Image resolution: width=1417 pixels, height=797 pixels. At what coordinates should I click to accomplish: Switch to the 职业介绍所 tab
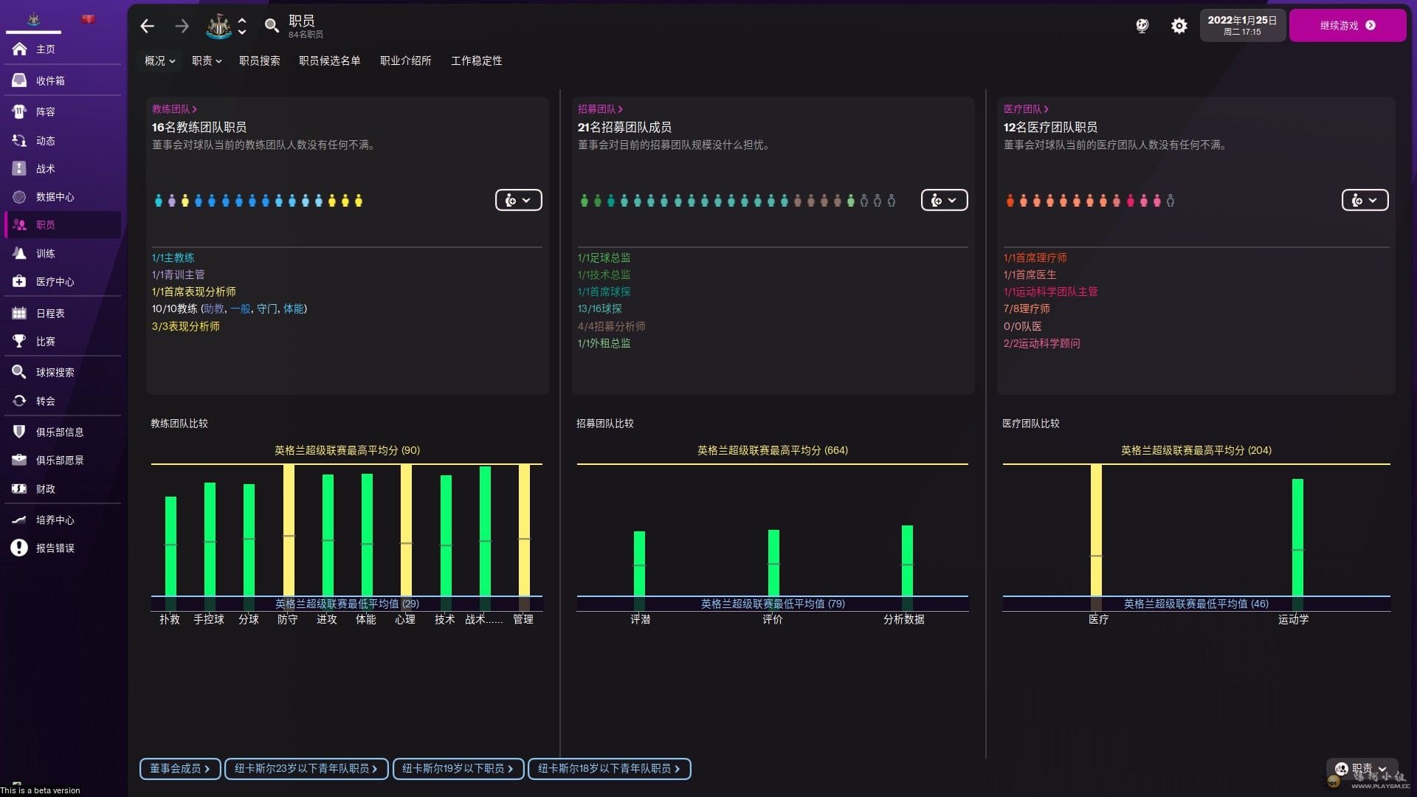[406, 61]
